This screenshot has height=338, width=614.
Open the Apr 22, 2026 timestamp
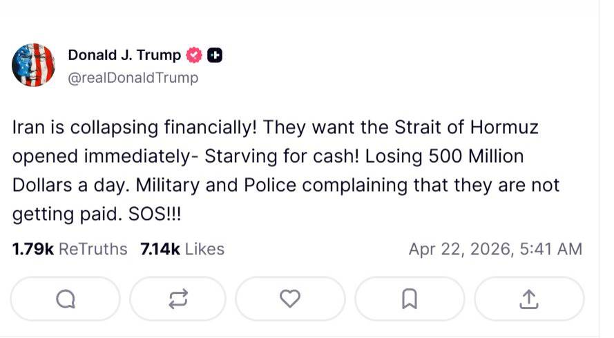pyautogui.click(x=495, y=249)
